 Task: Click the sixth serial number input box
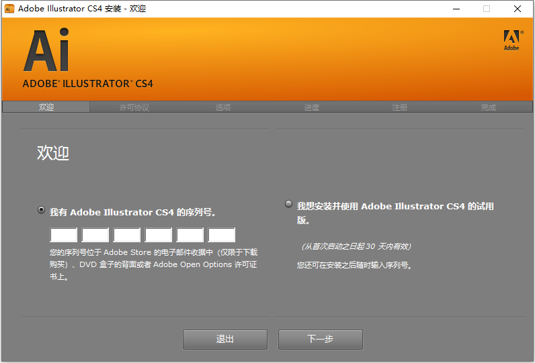(222, 235)
